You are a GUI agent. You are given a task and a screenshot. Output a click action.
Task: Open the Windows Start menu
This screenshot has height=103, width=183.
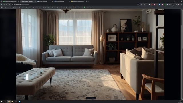click(2, 102)
